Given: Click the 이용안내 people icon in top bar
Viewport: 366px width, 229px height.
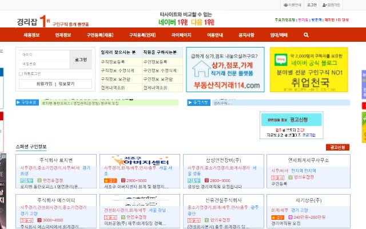Looking at the screenshot, I should [x=285, y=5].
